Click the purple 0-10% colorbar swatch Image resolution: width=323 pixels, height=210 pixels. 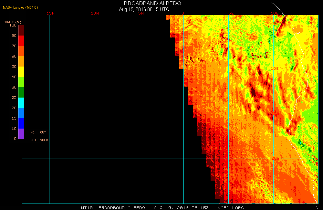tap(21, 134)
